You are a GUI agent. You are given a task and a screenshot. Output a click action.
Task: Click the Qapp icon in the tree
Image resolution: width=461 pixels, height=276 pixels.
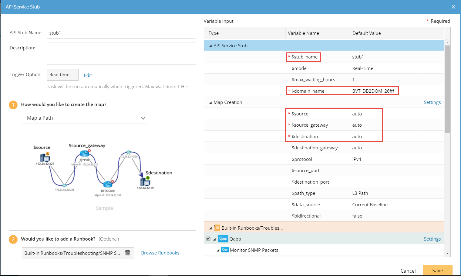(223, 239)
